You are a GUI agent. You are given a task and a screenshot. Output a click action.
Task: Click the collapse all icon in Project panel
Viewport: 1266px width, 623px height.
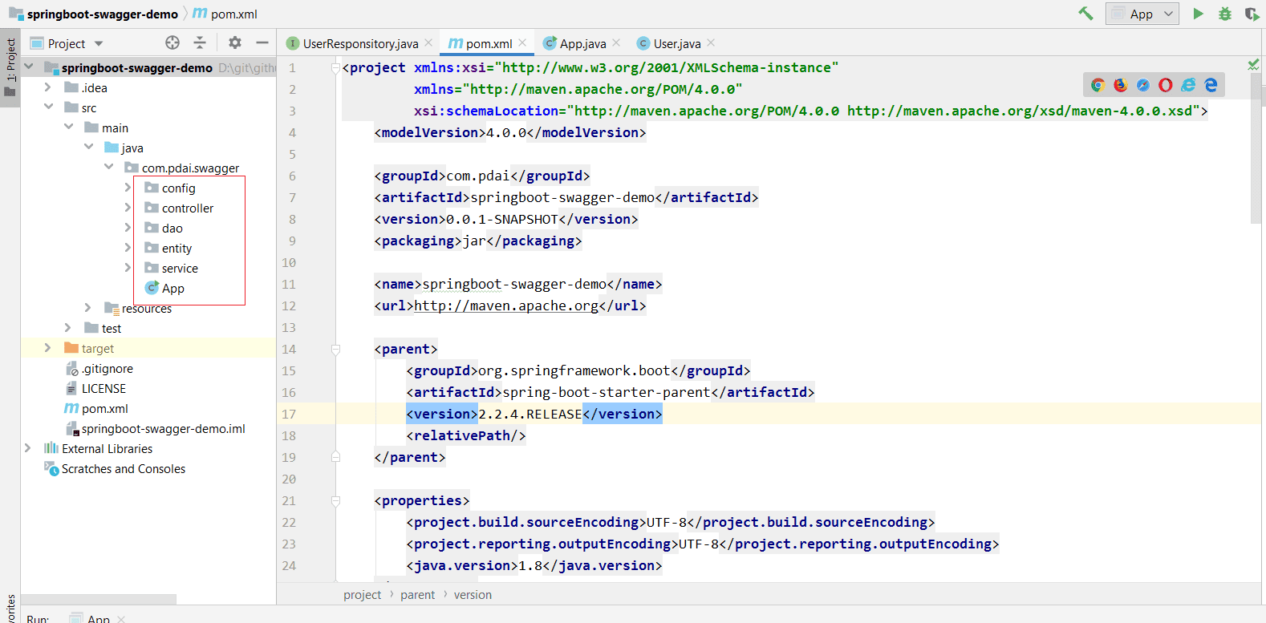(x=200, y=43)
